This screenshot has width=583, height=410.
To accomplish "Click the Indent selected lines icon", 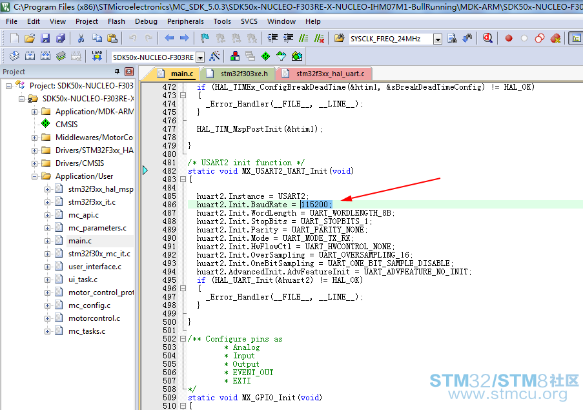I will click(x=272, y=38).
